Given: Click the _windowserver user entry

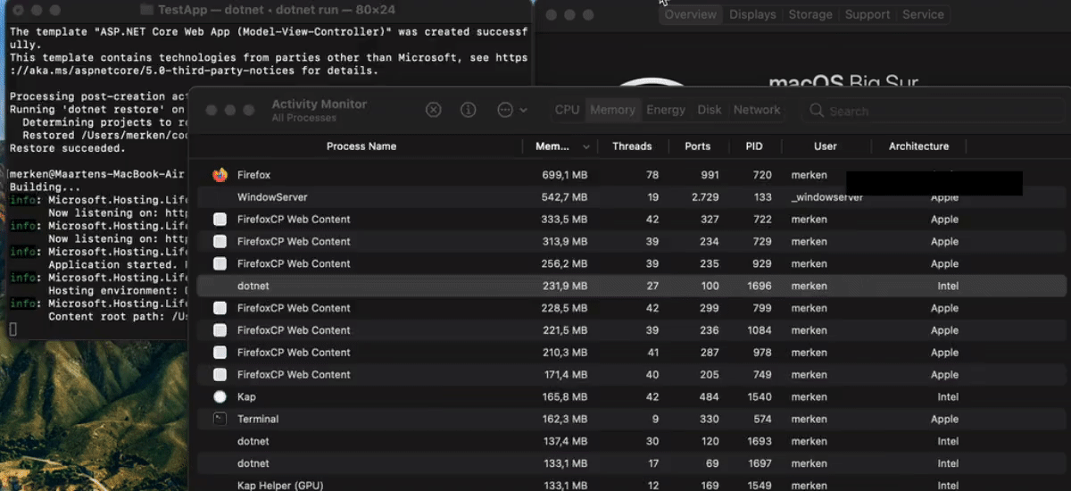Looking at the screenshot, I should [x=826, y=197].
